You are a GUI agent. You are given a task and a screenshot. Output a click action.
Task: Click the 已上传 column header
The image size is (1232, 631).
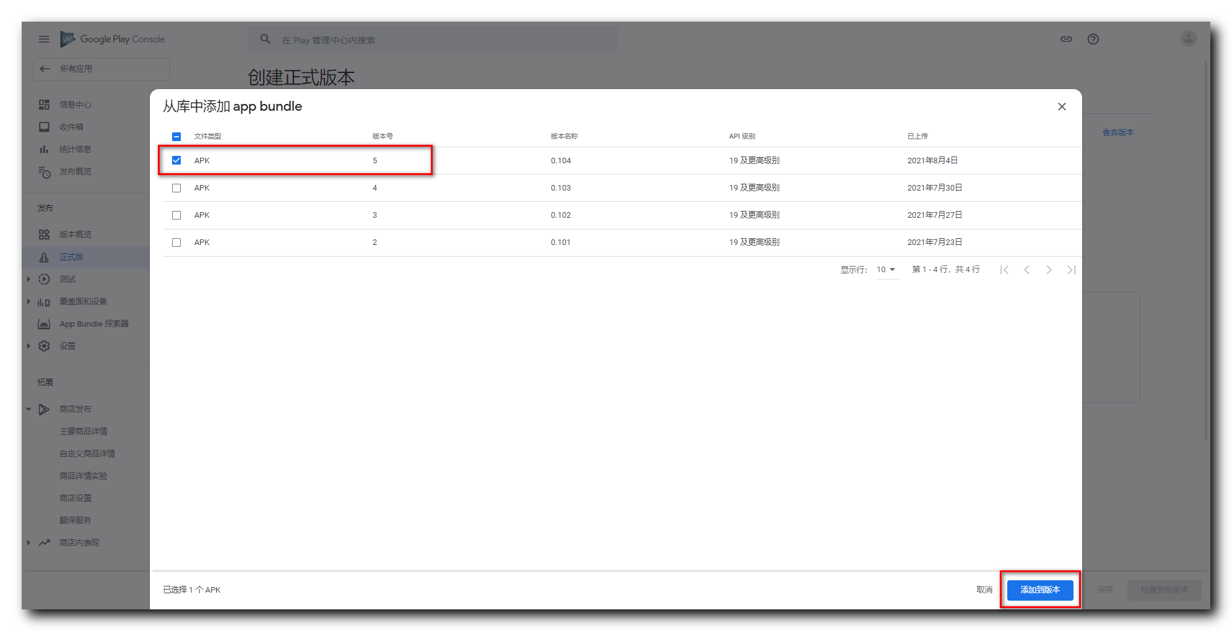[917, 136]
